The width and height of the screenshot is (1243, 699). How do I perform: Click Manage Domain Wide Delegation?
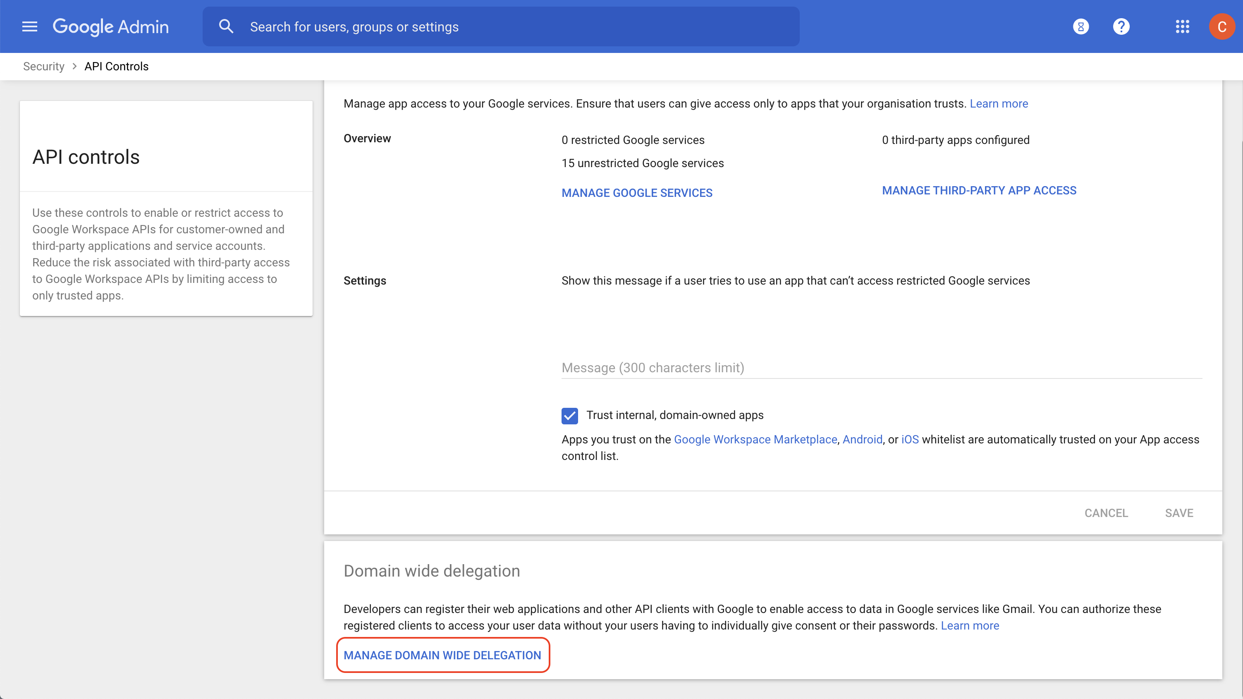442,655
